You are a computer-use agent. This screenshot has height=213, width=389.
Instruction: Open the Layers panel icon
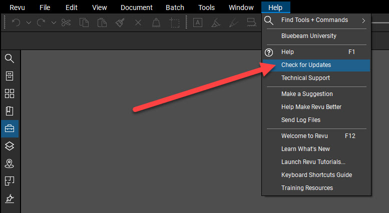pyautogui.click(x=10, y=146)
